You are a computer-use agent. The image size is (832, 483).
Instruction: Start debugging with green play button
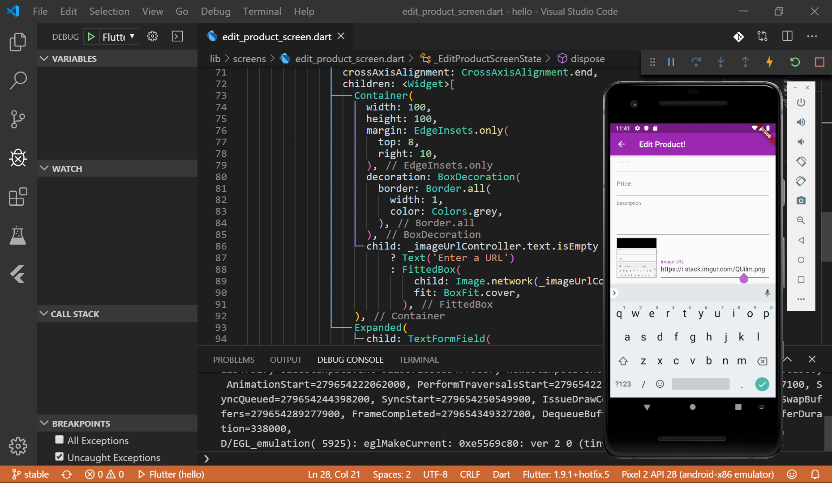91,37
